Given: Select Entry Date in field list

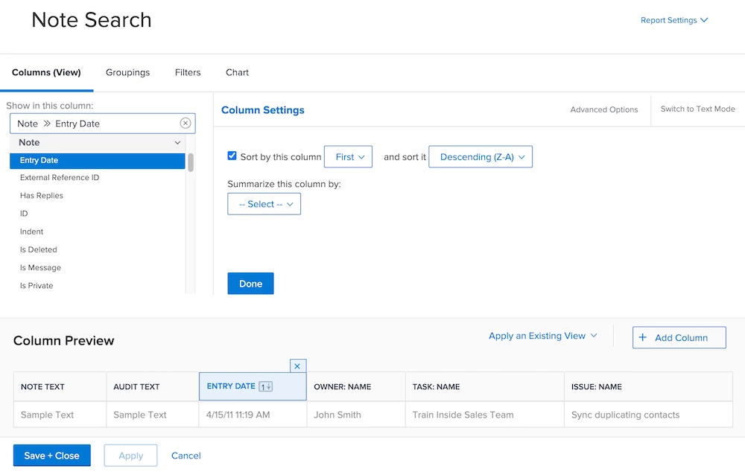Looking at the screenshot, I should click(98, 161).
